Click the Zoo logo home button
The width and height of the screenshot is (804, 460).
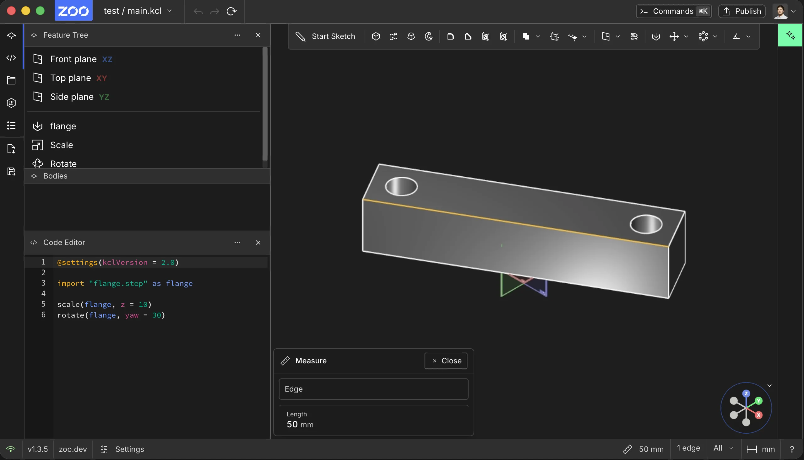click(x=74, y=11)
